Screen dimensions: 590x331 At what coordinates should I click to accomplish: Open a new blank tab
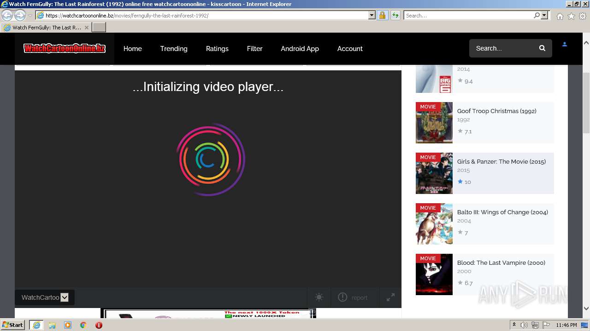pyautogui.click(x=99, y=28)
